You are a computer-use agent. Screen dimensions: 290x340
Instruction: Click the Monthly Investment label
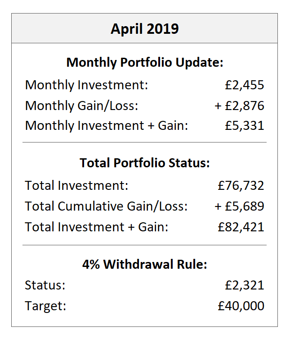(x=86, y=85)
